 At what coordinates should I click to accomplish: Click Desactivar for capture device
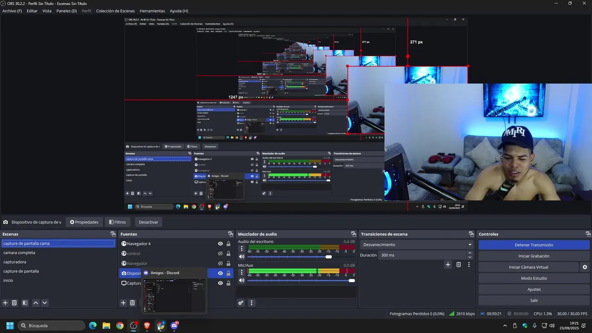[148, 222]
